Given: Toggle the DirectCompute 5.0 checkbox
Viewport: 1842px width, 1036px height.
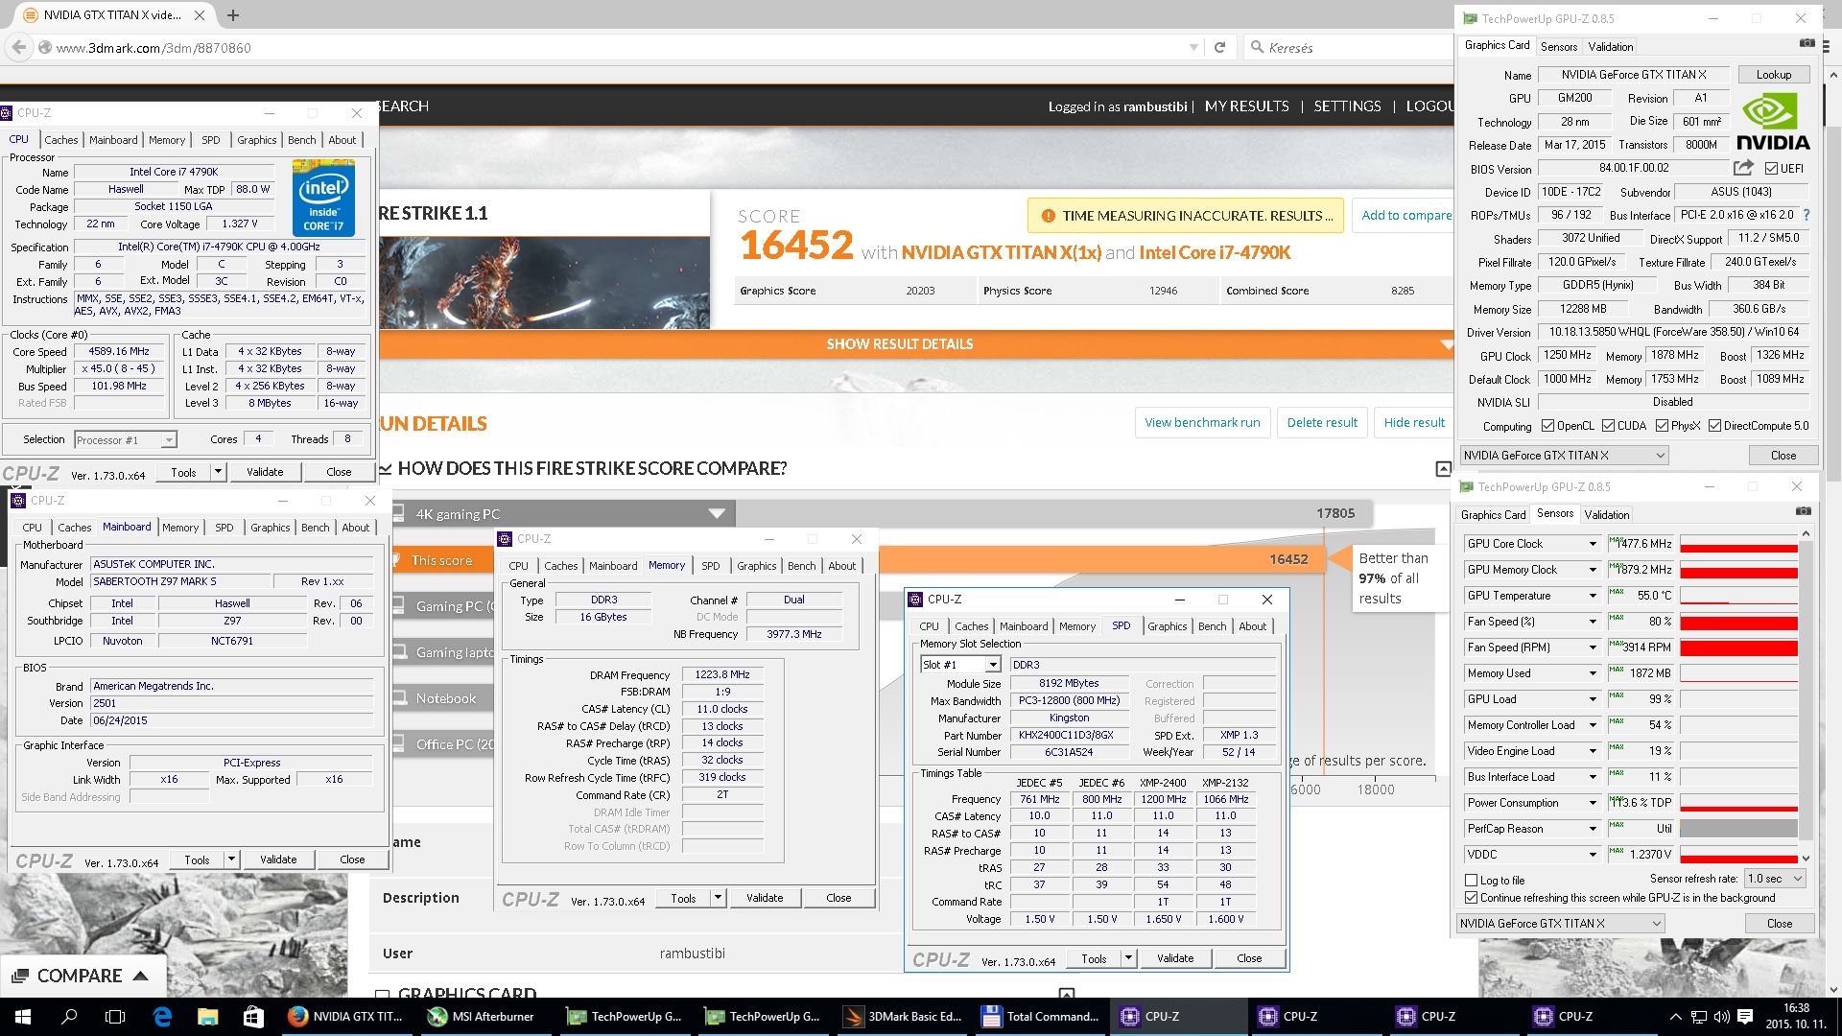Looking at the screenshot, I should (x=1714, y=426).
